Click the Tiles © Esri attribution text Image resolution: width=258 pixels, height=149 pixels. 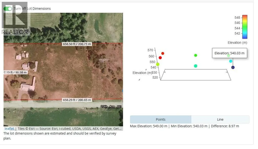(69, 129)
